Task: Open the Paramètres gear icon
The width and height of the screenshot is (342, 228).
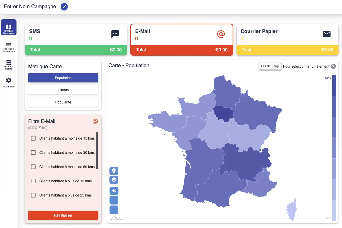Action: [9, 82]
